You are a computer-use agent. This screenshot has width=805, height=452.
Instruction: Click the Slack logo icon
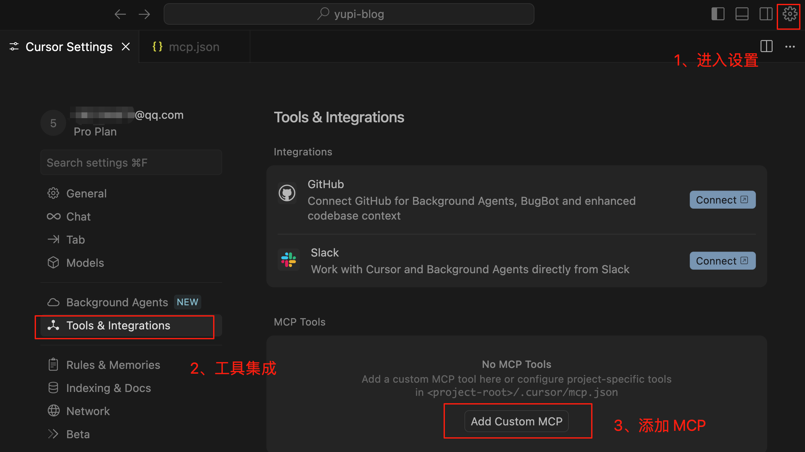pos(289,260)
